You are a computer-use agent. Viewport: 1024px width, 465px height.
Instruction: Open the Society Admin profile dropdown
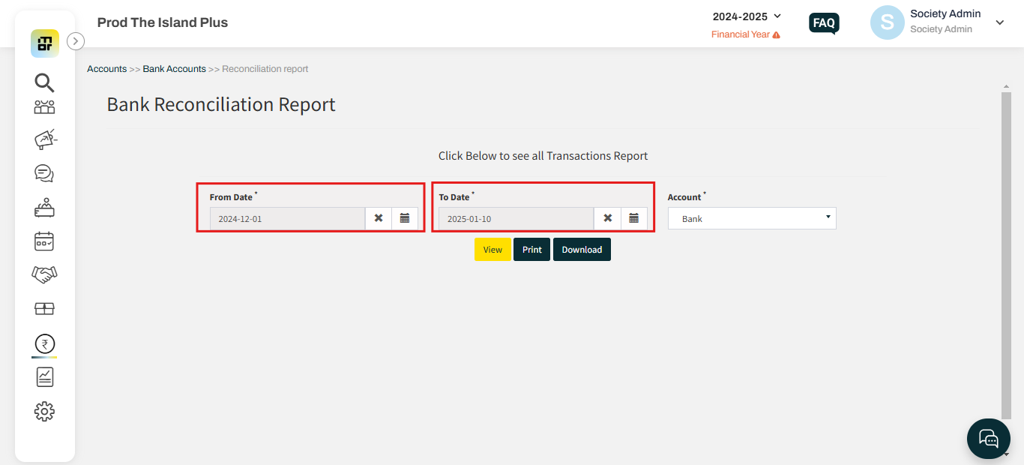tap(999, 22)
